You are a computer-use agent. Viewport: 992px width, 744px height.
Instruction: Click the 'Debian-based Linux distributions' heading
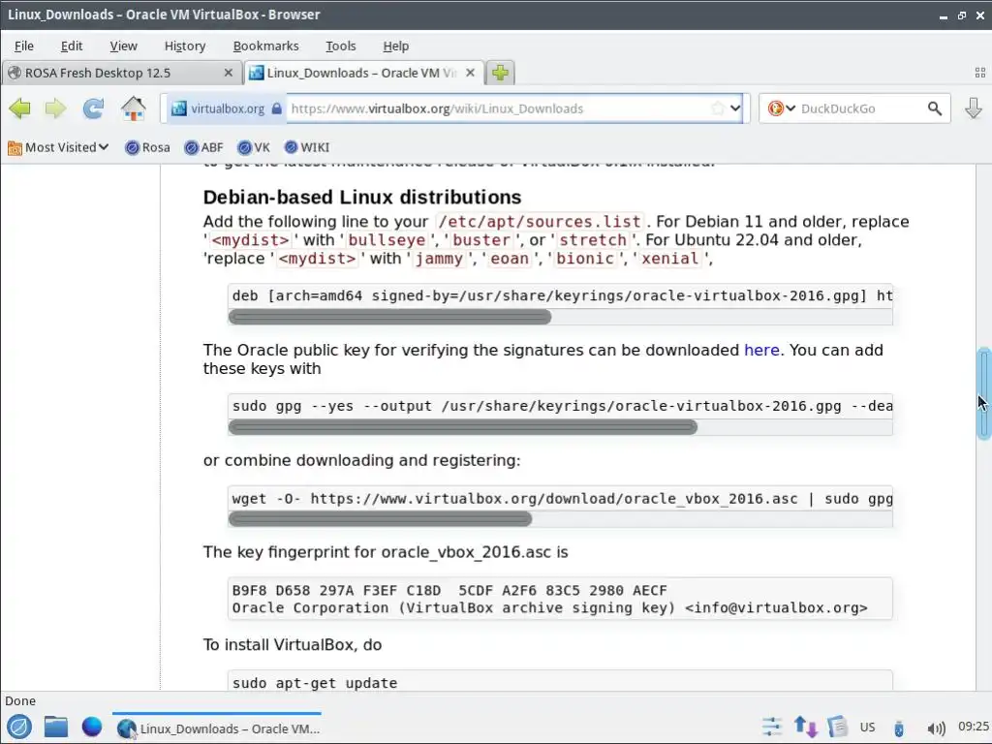pyautogui.click(x=362, y=197)
